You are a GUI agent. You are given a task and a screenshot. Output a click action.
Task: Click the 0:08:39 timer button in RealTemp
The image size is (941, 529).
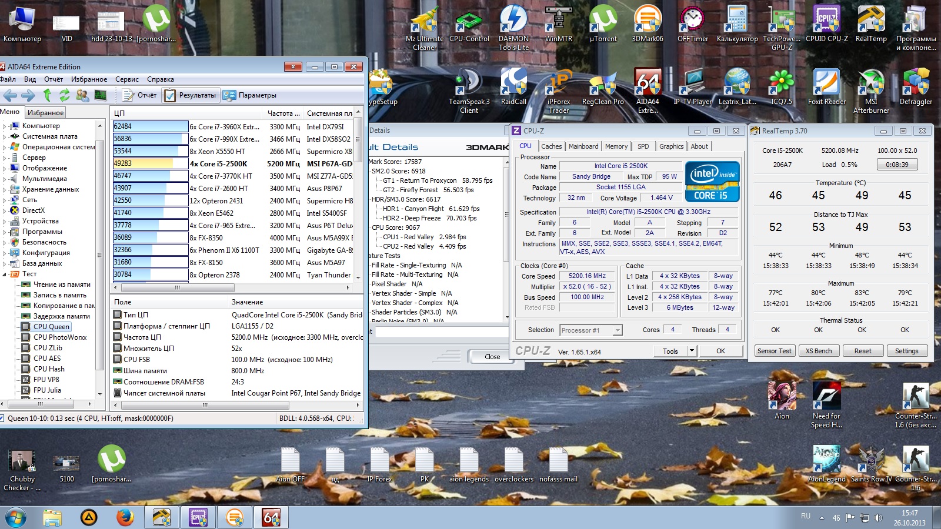tap(897, 165)
